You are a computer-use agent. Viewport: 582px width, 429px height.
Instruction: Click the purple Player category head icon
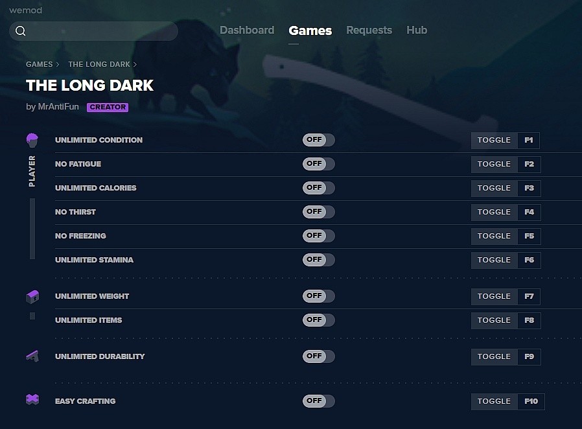coord(32,140)
